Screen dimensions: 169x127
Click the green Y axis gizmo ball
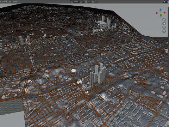tap(161, 15)
